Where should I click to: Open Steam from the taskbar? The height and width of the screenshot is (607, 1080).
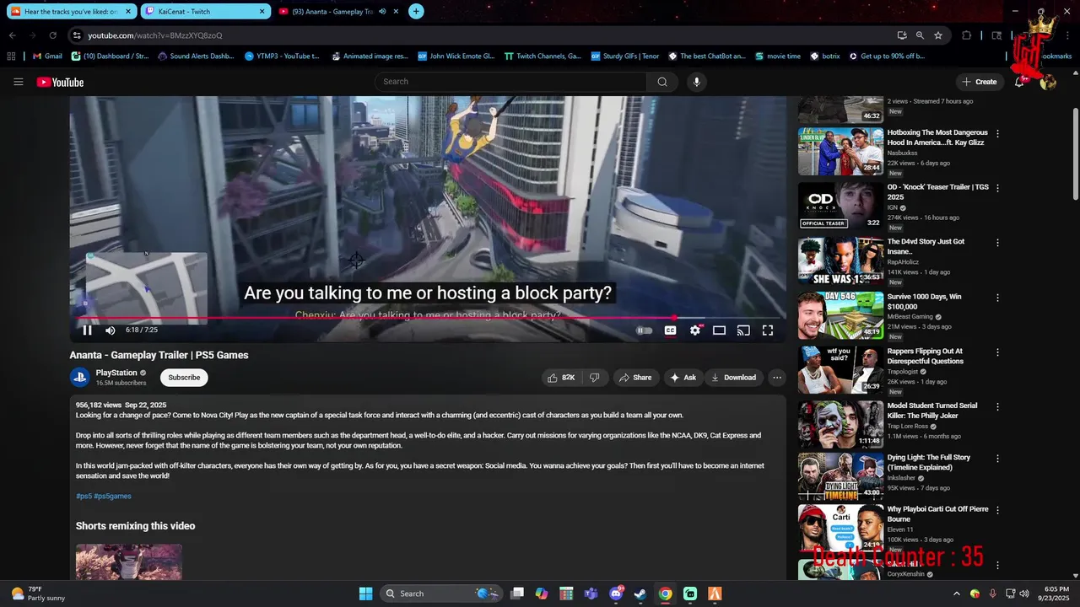click(x=640, y=594)
